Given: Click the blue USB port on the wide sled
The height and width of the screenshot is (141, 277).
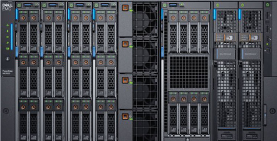Looking at the screenshot, I should click(173, 5).
